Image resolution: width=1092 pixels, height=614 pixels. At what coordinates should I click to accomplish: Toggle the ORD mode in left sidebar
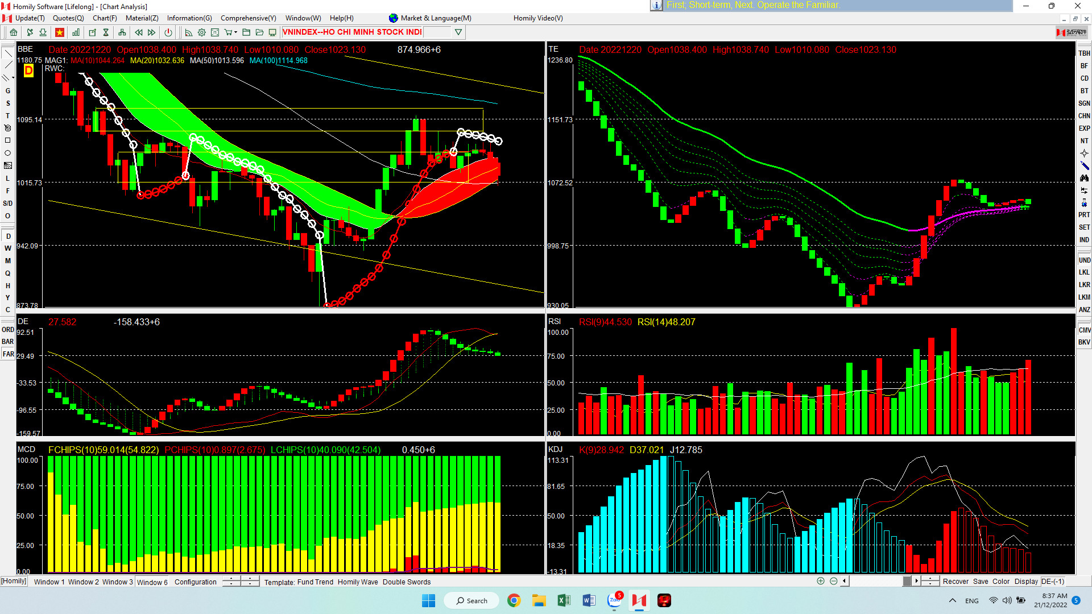pos(8,330)
